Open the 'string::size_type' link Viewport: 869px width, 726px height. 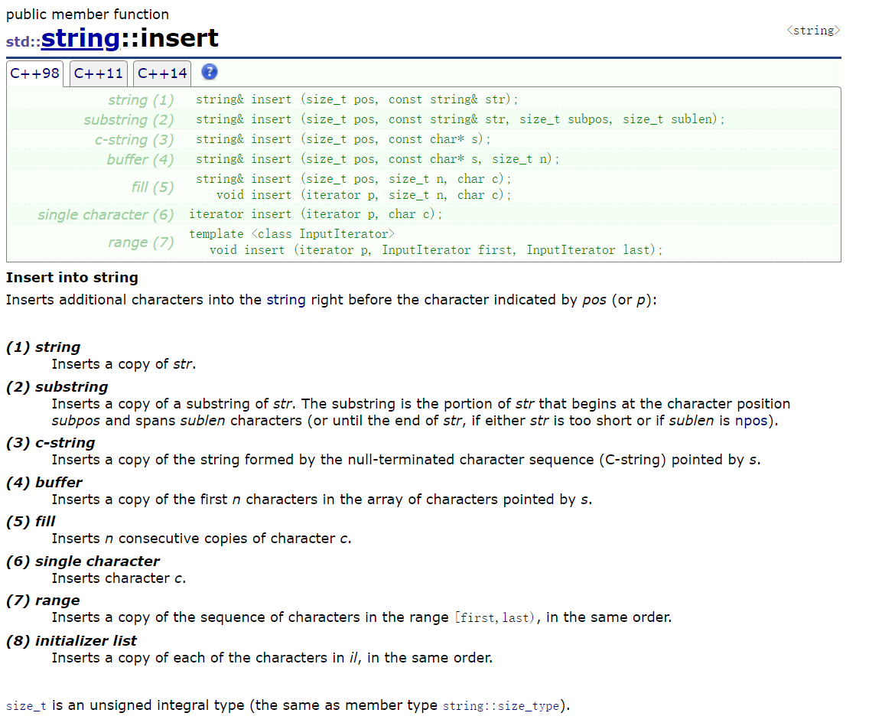click(501, 705)
